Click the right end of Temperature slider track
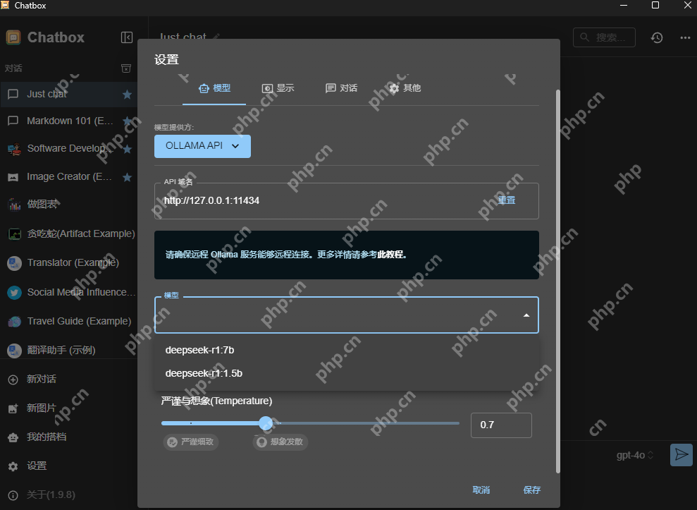This screenshot has width=697, height=510. [458, 423]
